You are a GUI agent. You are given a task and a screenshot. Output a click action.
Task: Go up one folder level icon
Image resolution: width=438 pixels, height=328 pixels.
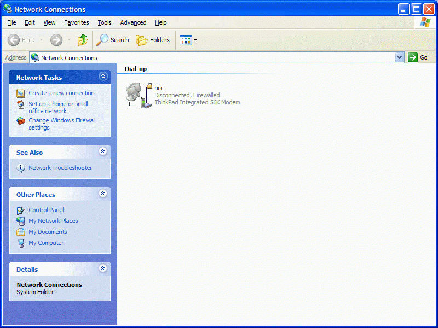coord(83,40)
